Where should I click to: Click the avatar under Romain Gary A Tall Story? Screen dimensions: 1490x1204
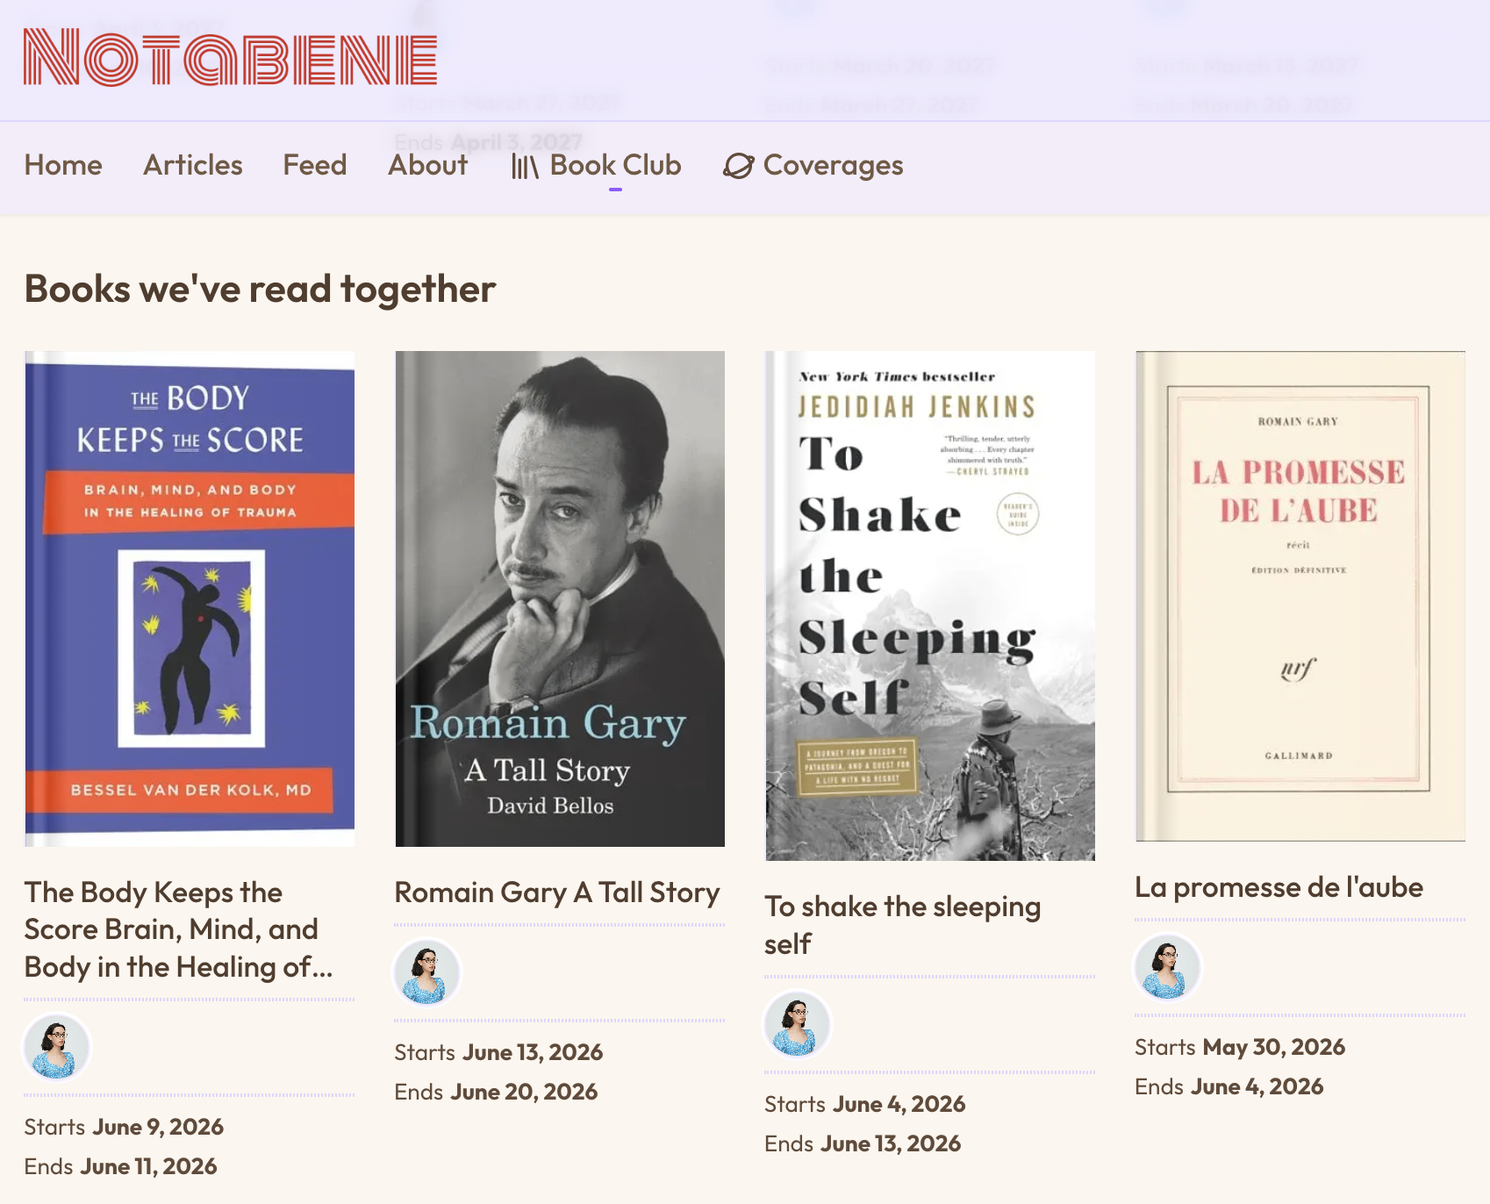426,972
